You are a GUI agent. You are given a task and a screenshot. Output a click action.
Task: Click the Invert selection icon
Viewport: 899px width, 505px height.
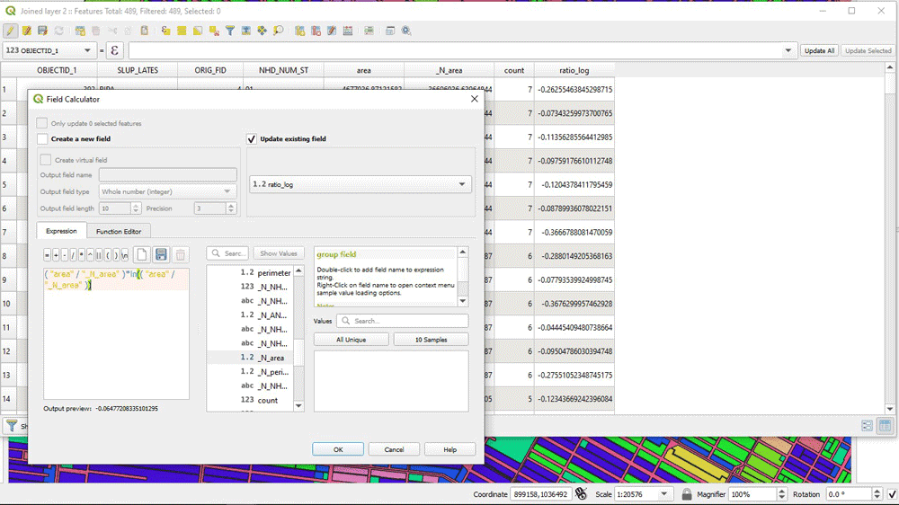click(198, 31)
